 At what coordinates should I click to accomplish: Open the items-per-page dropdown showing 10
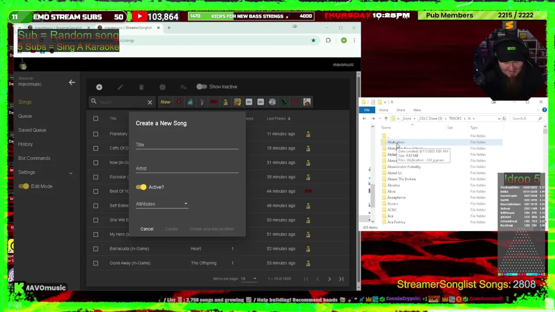click(x=249, y=279)
